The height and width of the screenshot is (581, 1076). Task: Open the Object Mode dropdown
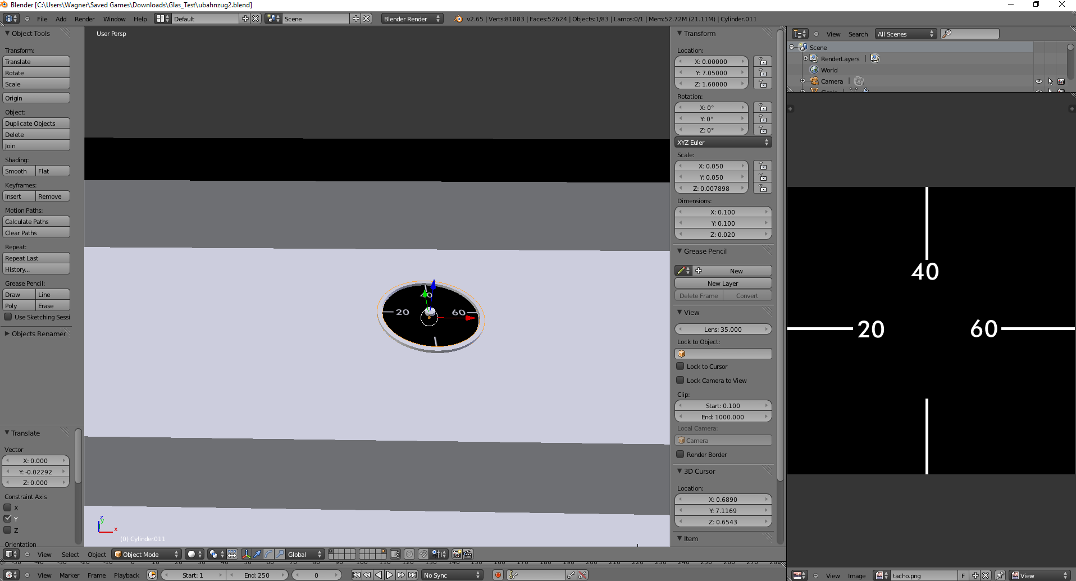point(146,554)
